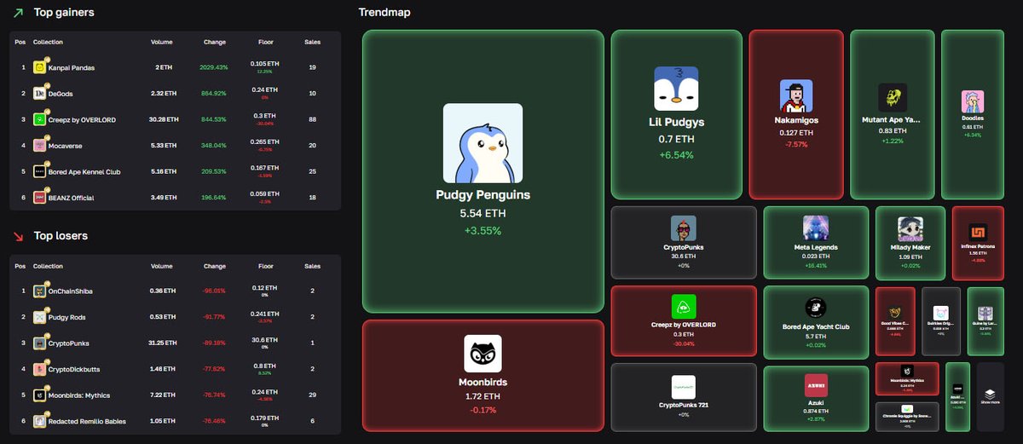Click the green Creepz logo in Trendmap

point(684,306)
